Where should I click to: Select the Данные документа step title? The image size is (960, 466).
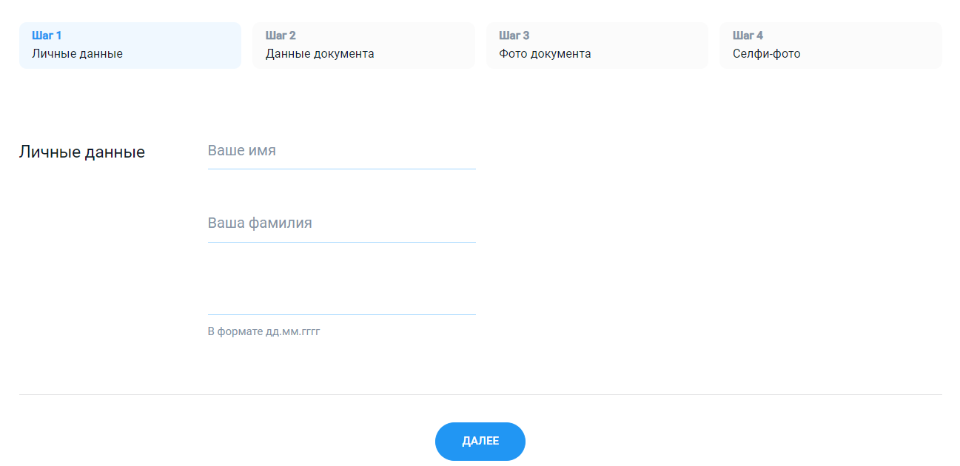(x=320, y=54)
